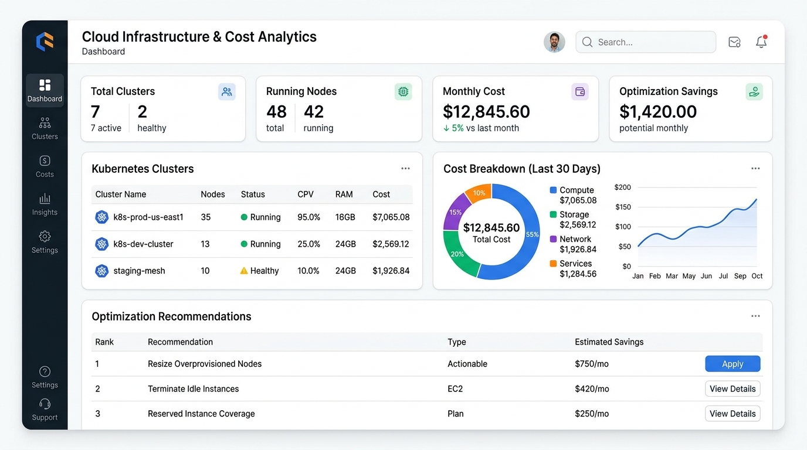Click "Reserved Instance Coverage" recommendation text

click(x=201, y=414)
